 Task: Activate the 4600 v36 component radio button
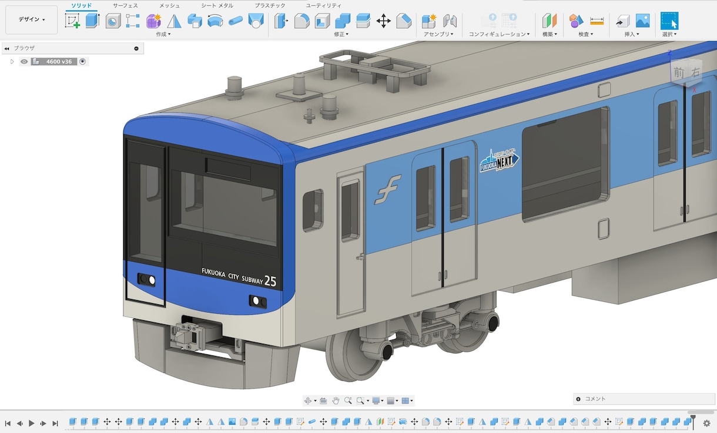click(83, 61)
